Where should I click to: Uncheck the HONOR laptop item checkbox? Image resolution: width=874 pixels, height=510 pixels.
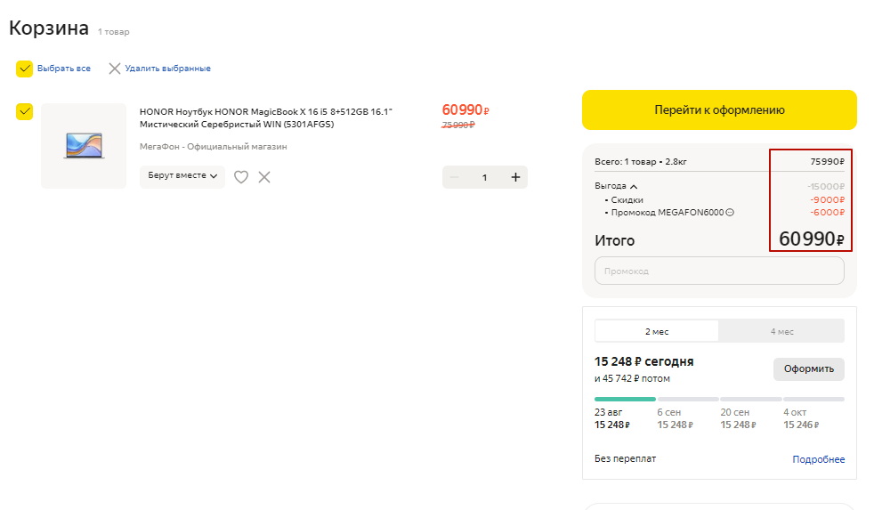coord(25,111)
